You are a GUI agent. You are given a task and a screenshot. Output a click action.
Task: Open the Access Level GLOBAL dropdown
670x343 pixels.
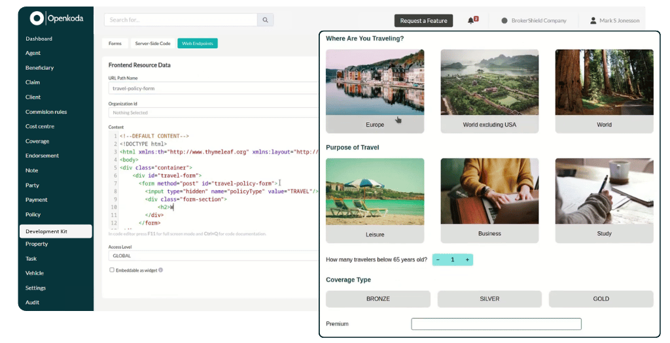coord(213,256)
